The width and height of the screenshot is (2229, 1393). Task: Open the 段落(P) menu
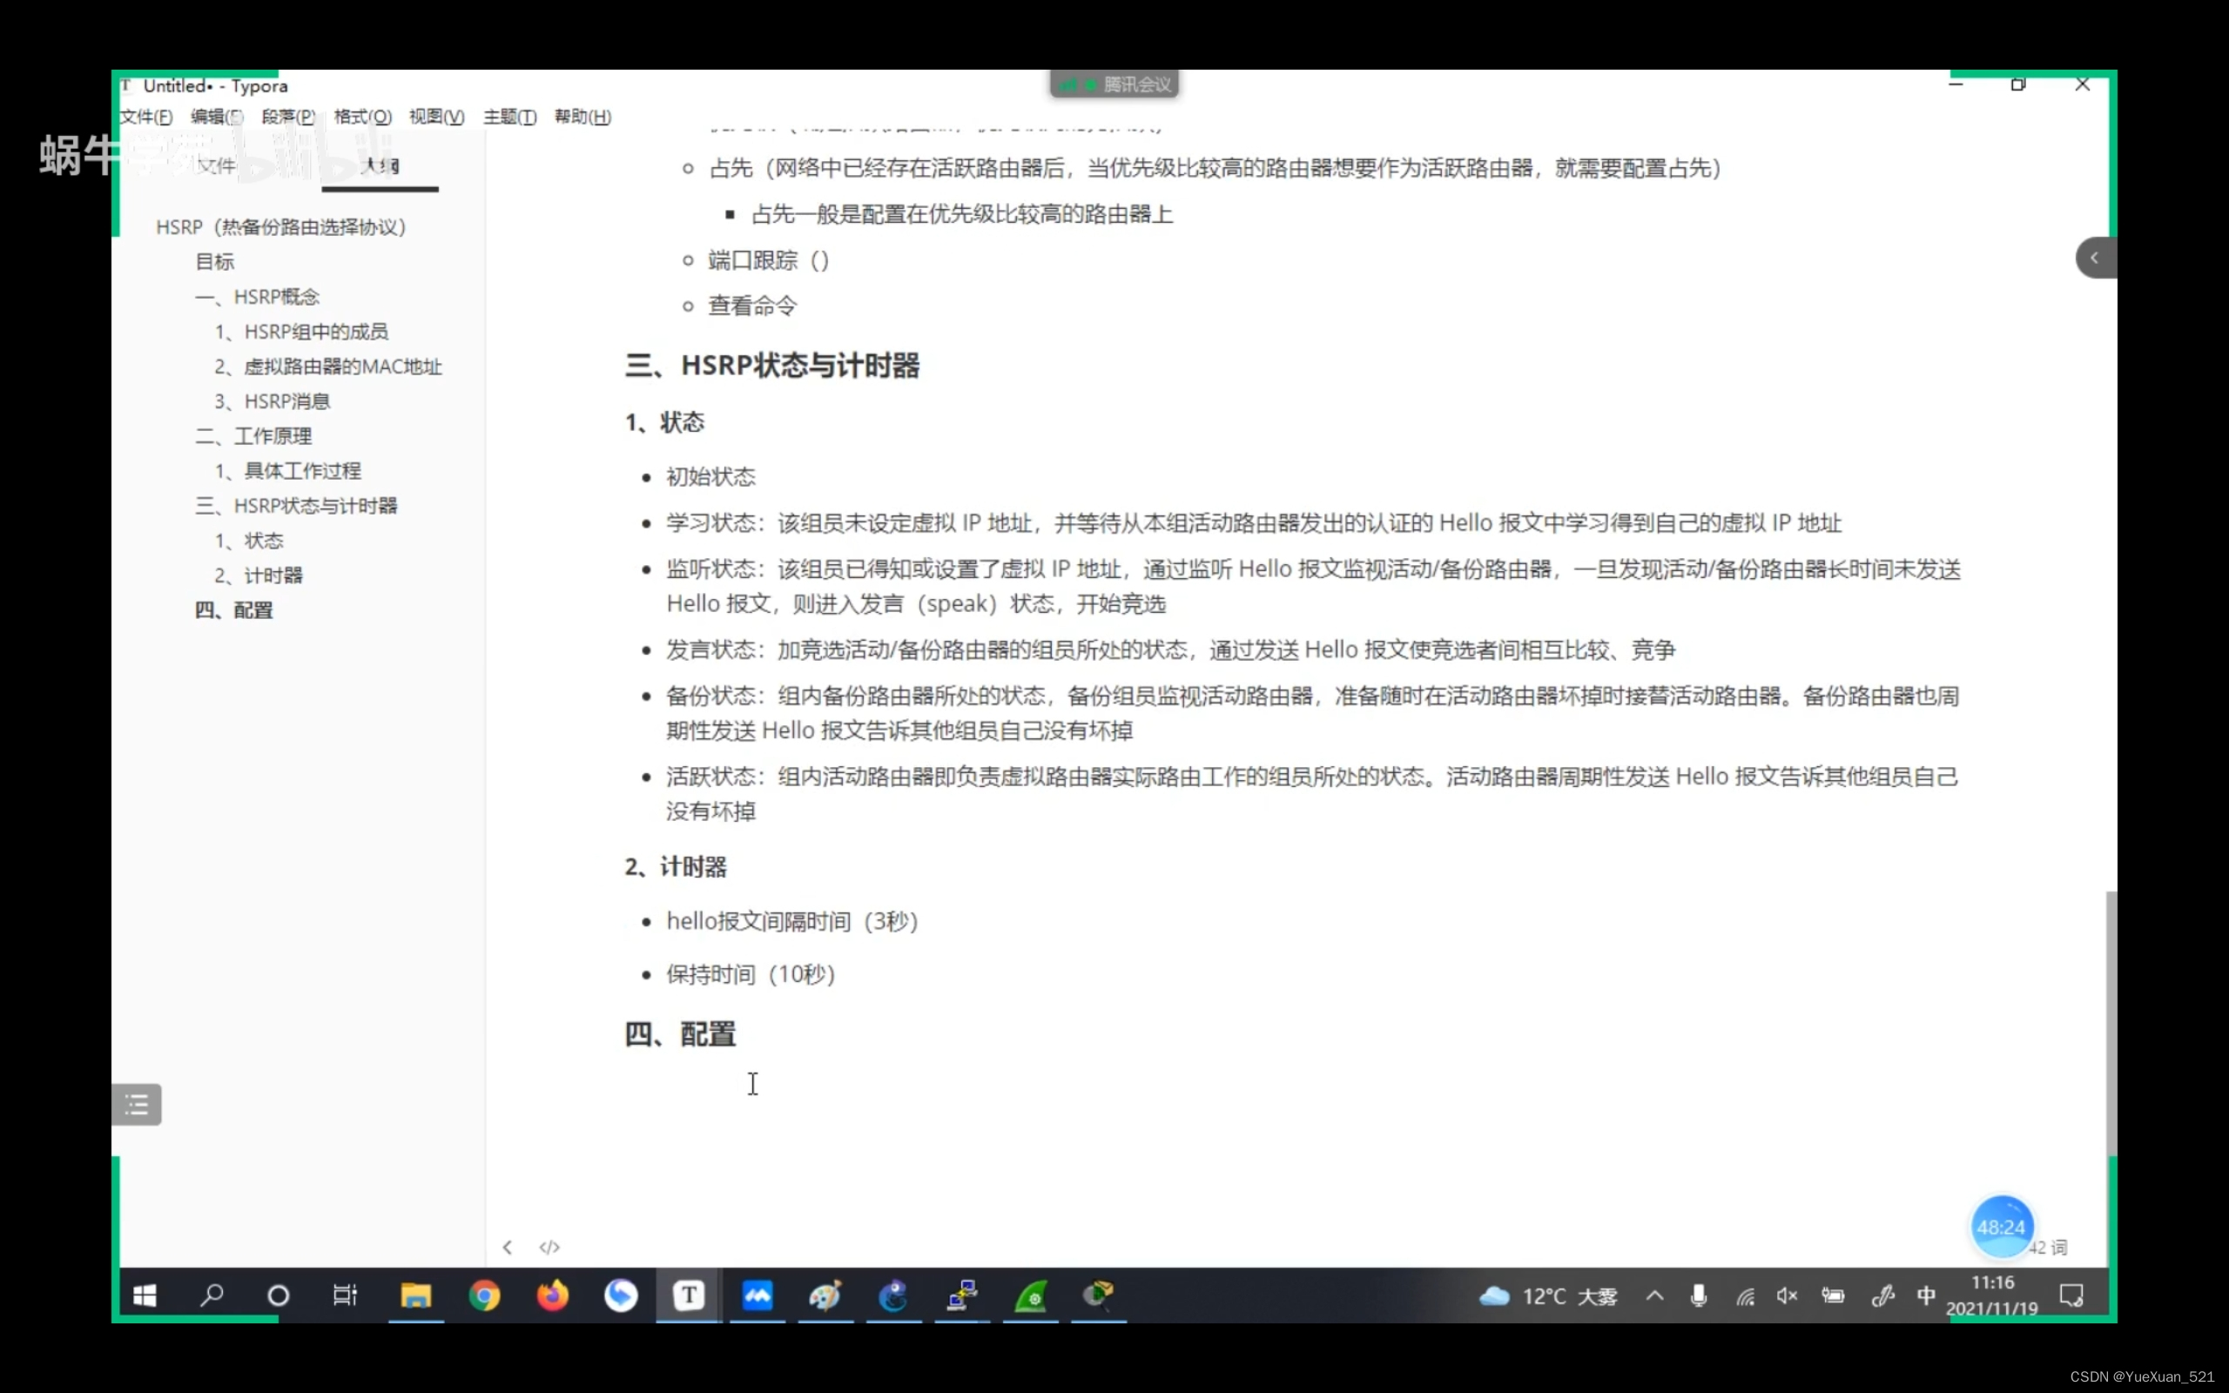(288, 117)
